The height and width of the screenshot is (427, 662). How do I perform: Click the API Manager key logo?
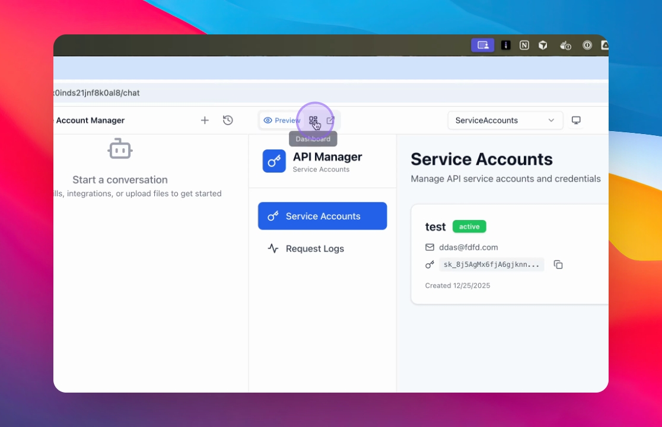click(x=274, y=161)
